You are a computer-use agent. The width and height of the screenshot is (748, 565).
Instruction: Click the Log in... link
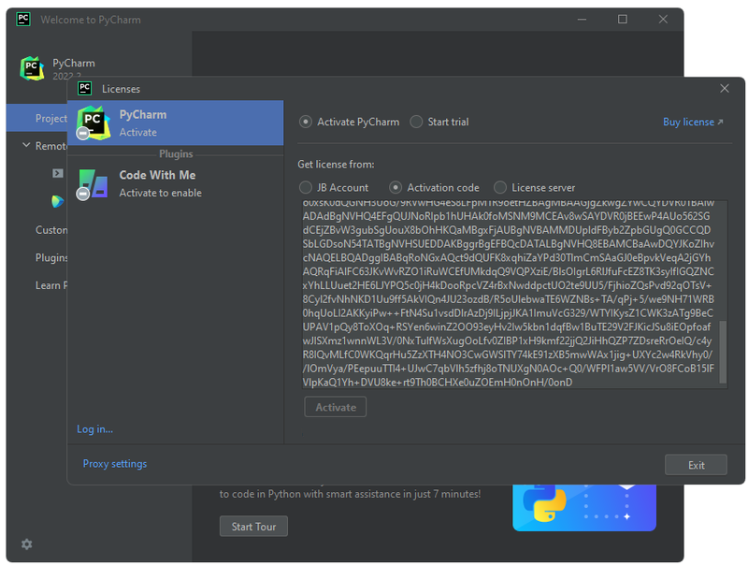pos(95,429)
